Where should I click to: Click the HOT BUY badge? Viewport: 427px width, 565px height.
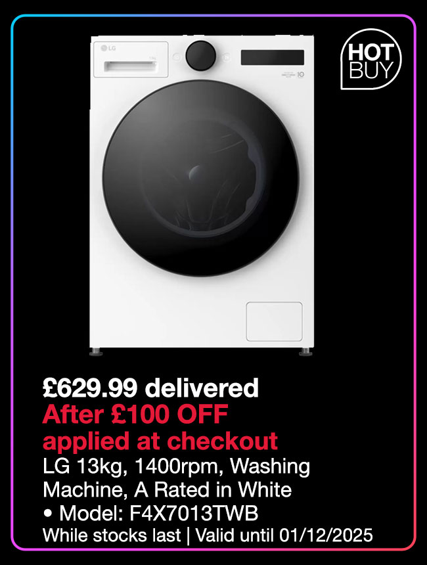(x=371, y=59)
